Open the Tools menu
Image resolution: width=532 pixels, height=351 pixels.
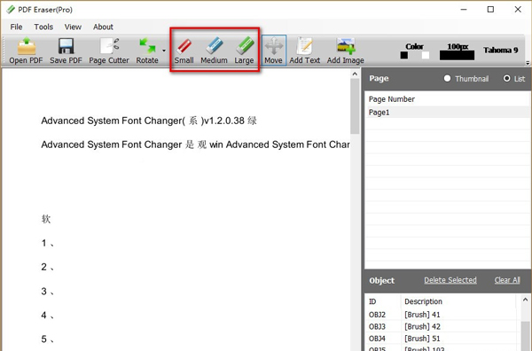click(43, 27)
